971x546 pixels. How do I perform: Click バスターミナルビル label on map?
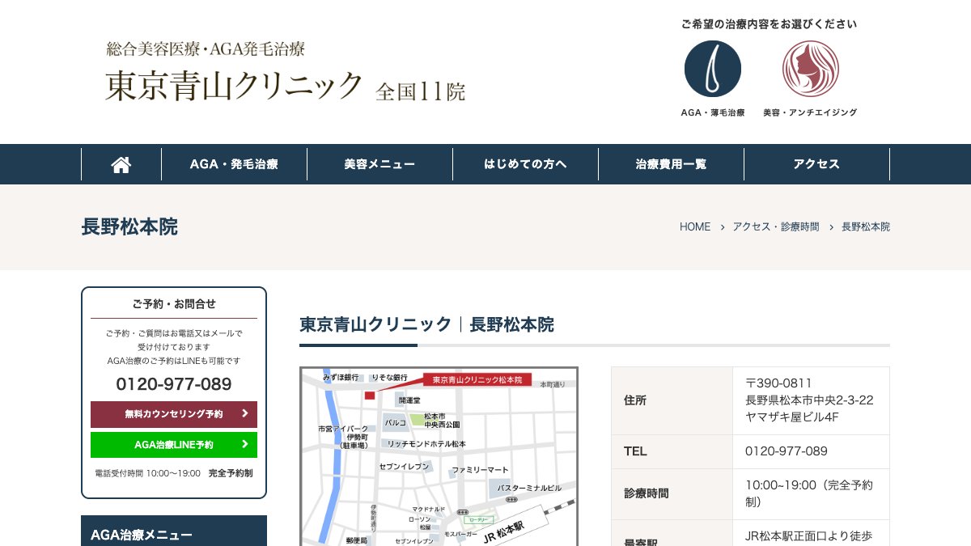coord(529,489)
